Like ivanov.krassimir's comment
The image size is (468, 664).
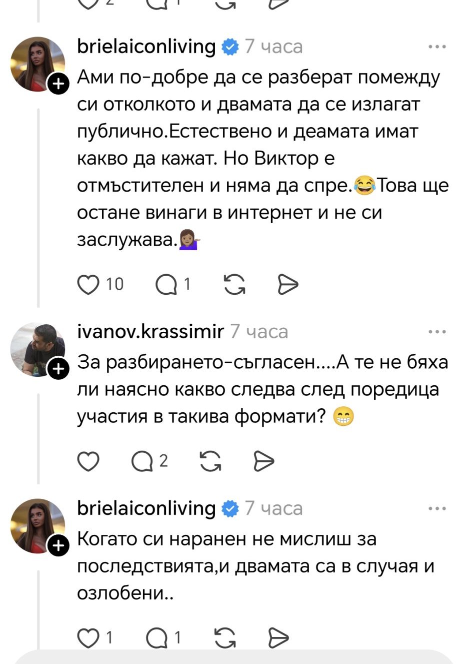[89, 461]
